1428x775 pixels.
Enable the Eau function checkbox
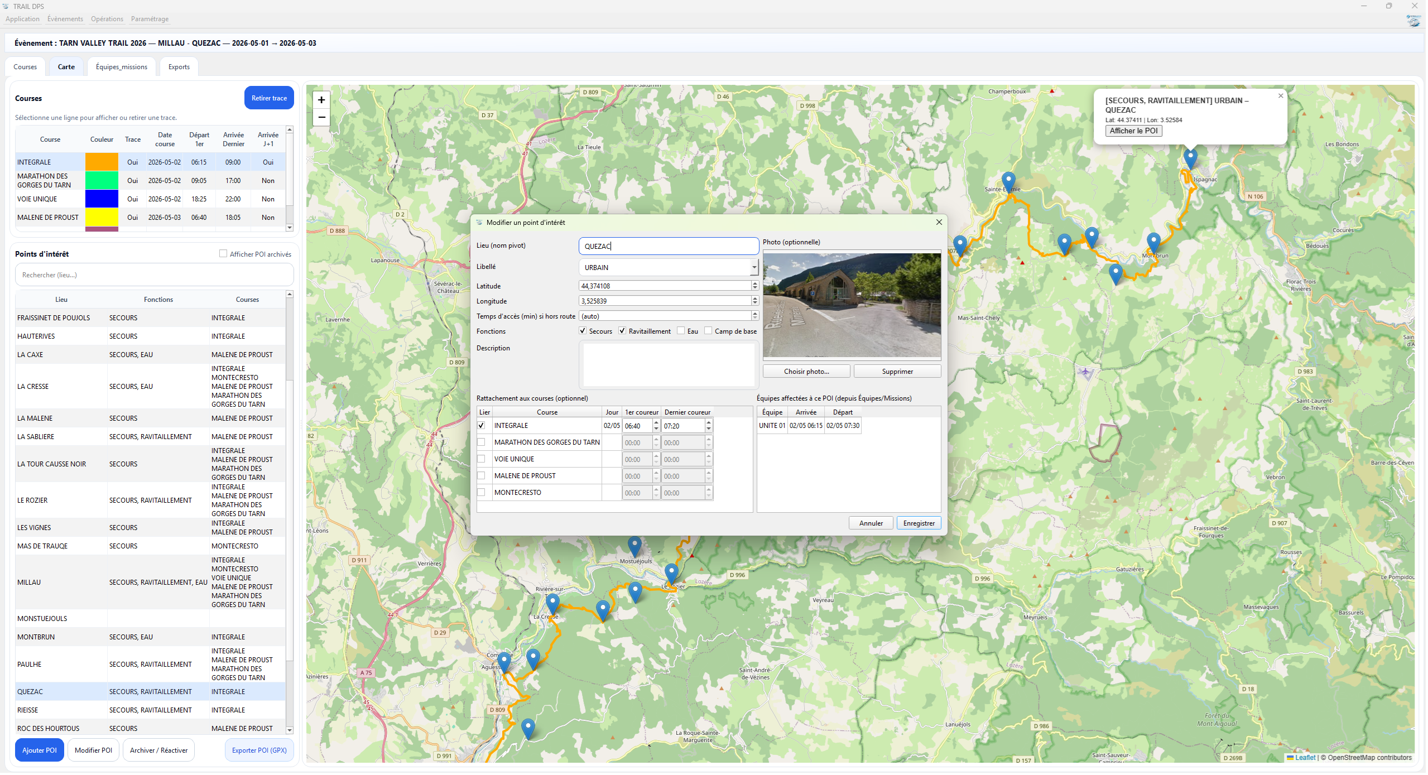(x=681, y=331)
